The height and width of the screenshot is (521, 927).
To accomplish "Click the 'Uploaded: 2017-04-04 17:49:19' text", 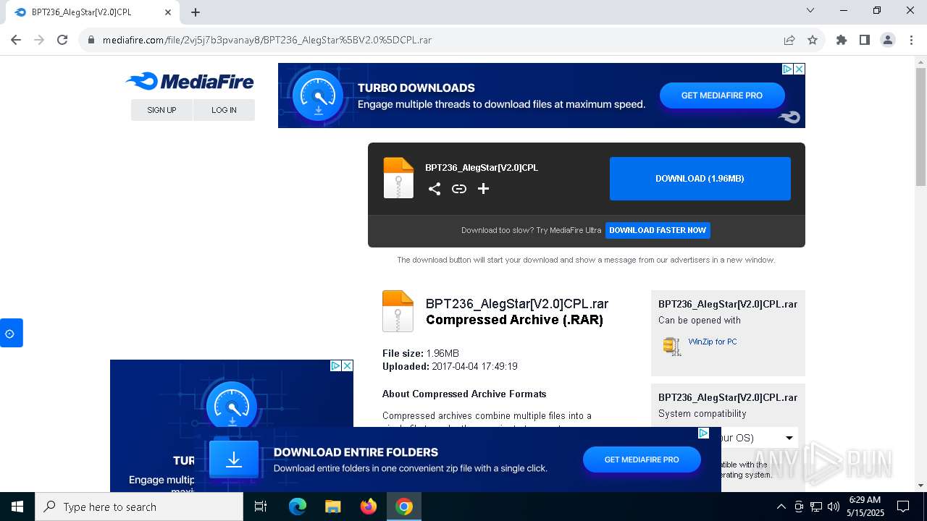I will [x=450, y=367].
